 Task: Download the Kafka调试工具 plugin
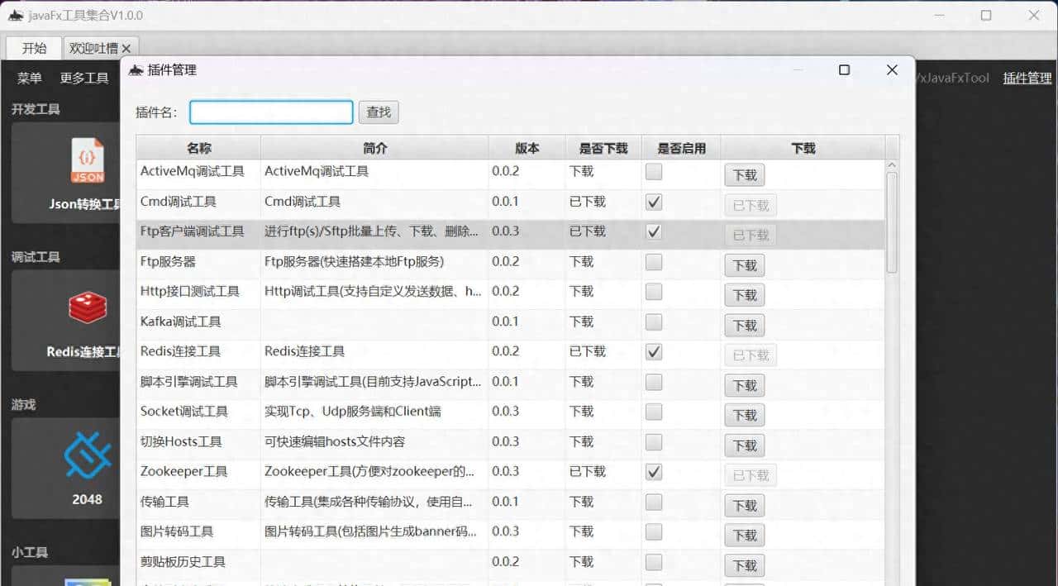pos(744,325)
